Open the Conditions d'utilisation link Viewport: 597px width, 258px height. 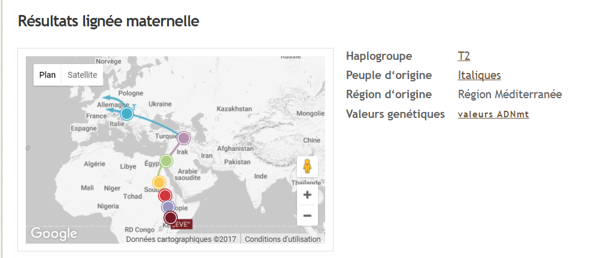[x=283, y=239]
